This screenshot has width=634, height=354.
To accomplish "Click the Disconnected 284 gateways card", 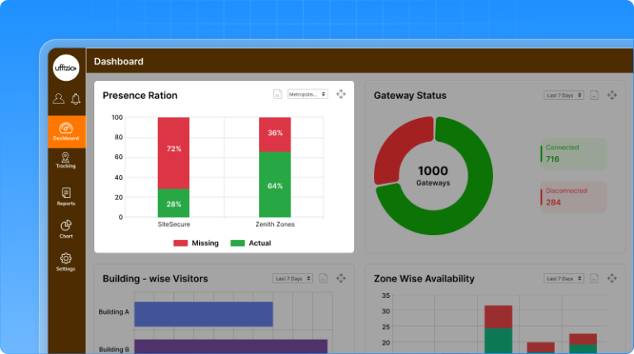I will [573, 196].
